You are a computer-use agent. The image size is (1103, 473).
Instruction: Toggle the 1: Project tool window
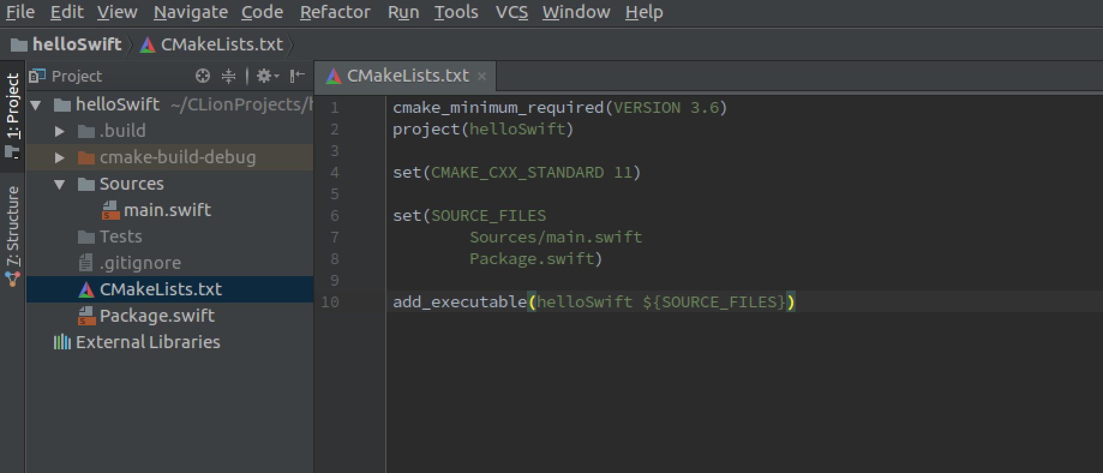coord(13,115)
